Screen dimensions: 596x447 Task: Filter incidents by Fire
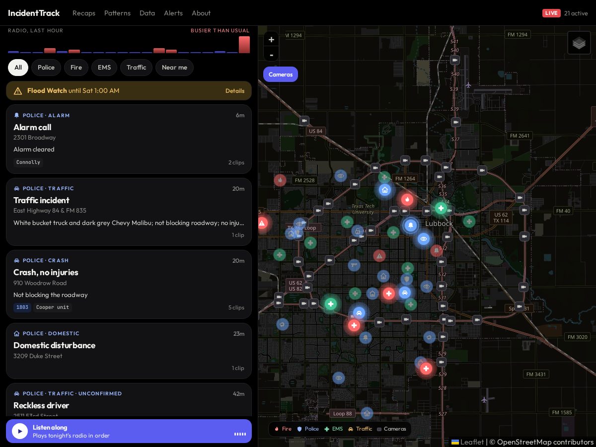[76, 68]
